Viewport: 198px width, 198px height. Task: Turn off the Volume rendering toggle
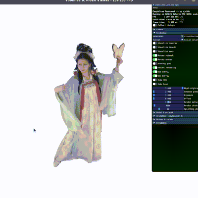click(x=155, y=68)
